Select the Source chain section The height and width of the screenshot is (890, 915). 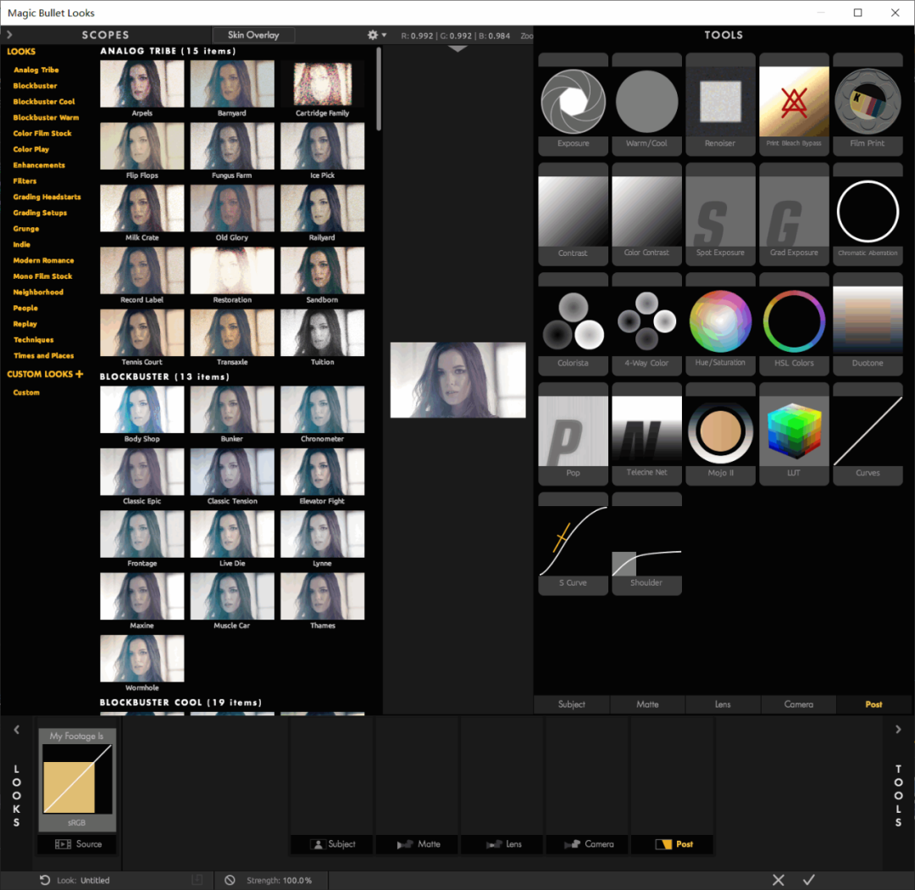click(77, 844)
